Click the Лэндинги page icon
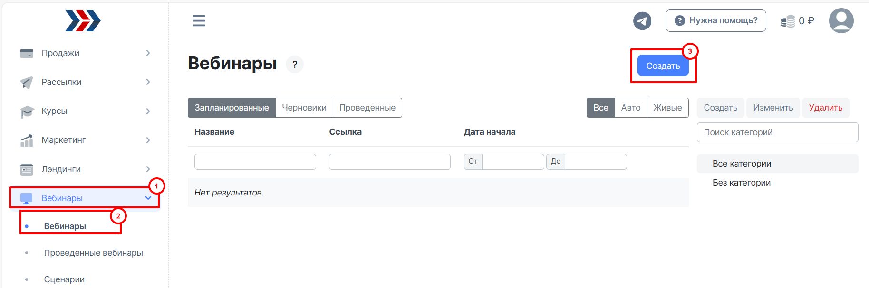This screenshot has width=869, height=288. point(27,169)
